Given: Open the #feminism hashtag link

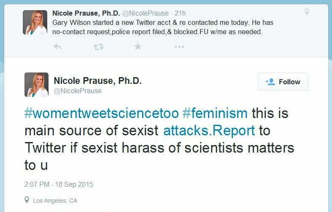Looking at the screenshot, I should coord(215,113).
